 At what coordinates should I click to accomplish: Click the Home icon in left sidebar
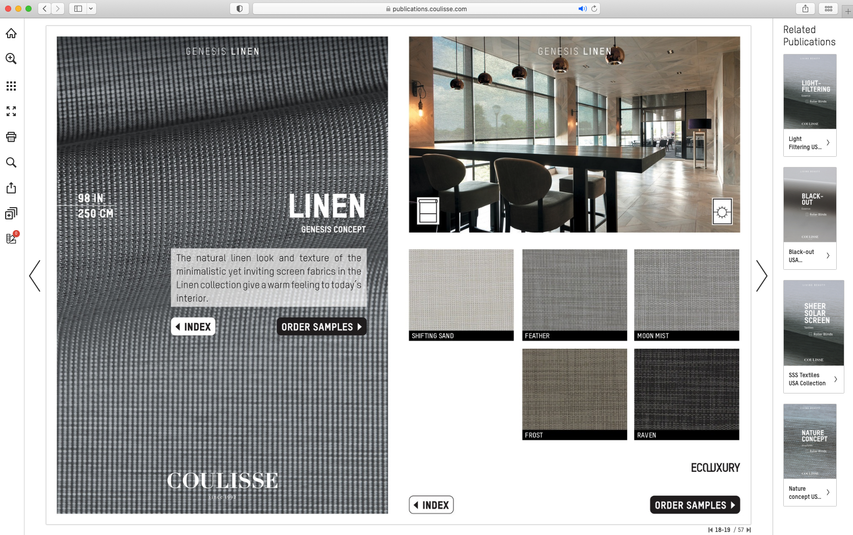pos(11,34)
